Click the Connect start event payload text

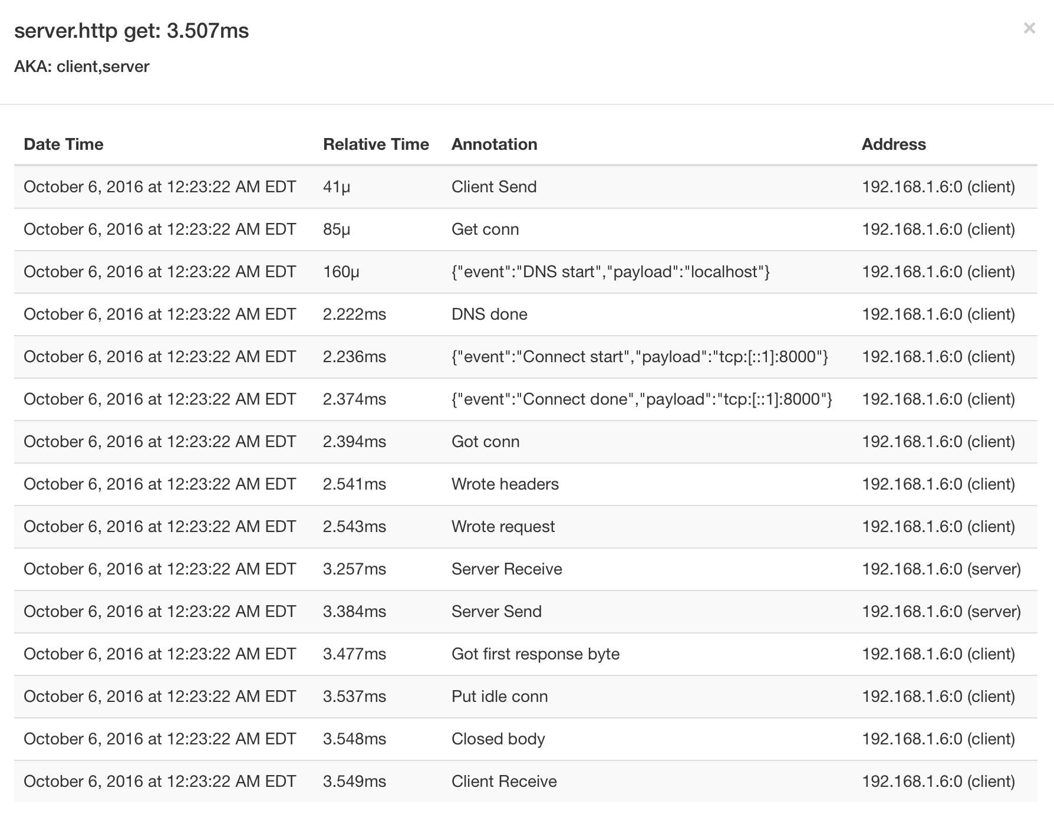point(640,357)
